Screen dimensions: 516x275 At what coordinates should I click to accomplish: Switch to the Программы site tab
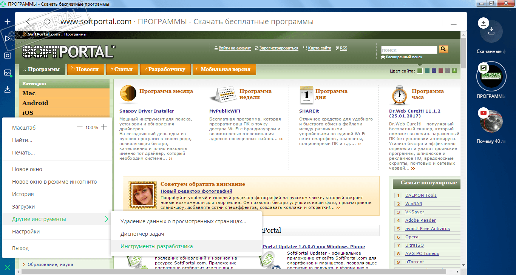(42, 70)
